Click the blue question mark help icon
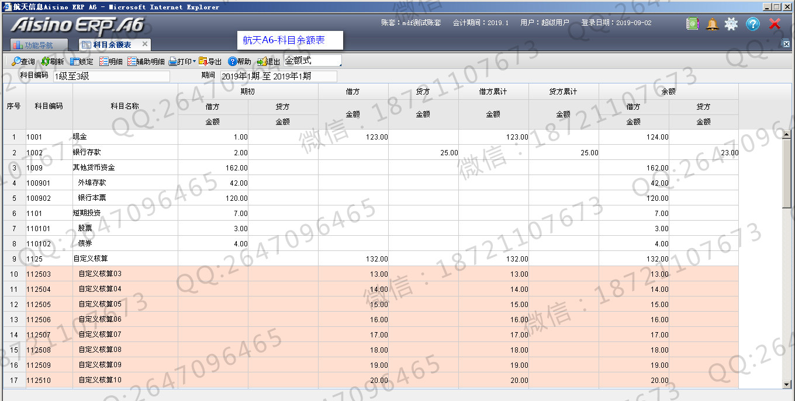 [753, 24]
